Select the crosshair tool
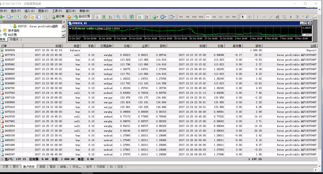This screenshot has width=323, height=174. pyautogui.click(x=249, y=17)
